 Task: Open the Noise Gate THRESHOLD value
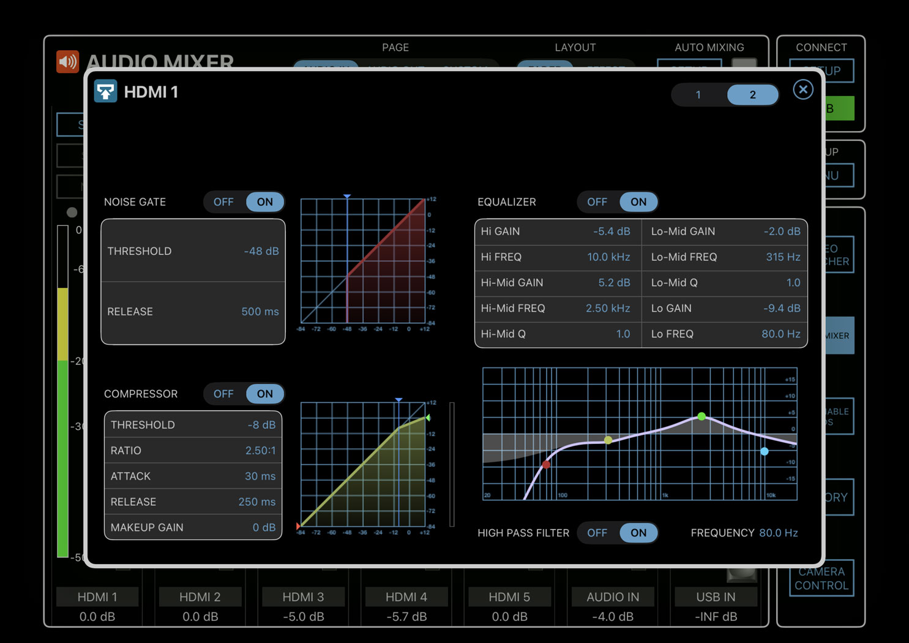click(x=193, y=251)
